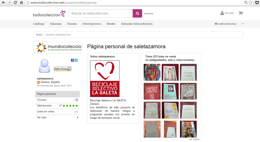Click the Añadir a Círculo button

[62, 69]
